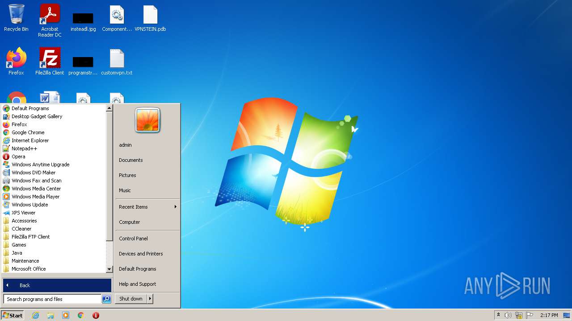
Task: Open Google Chrome from the taskbar
Action: point(81,315)
